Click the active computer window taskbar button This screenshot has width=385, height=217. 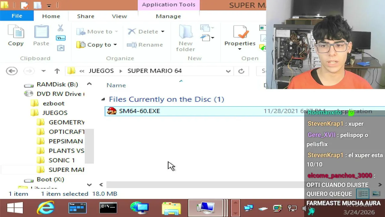206,208
